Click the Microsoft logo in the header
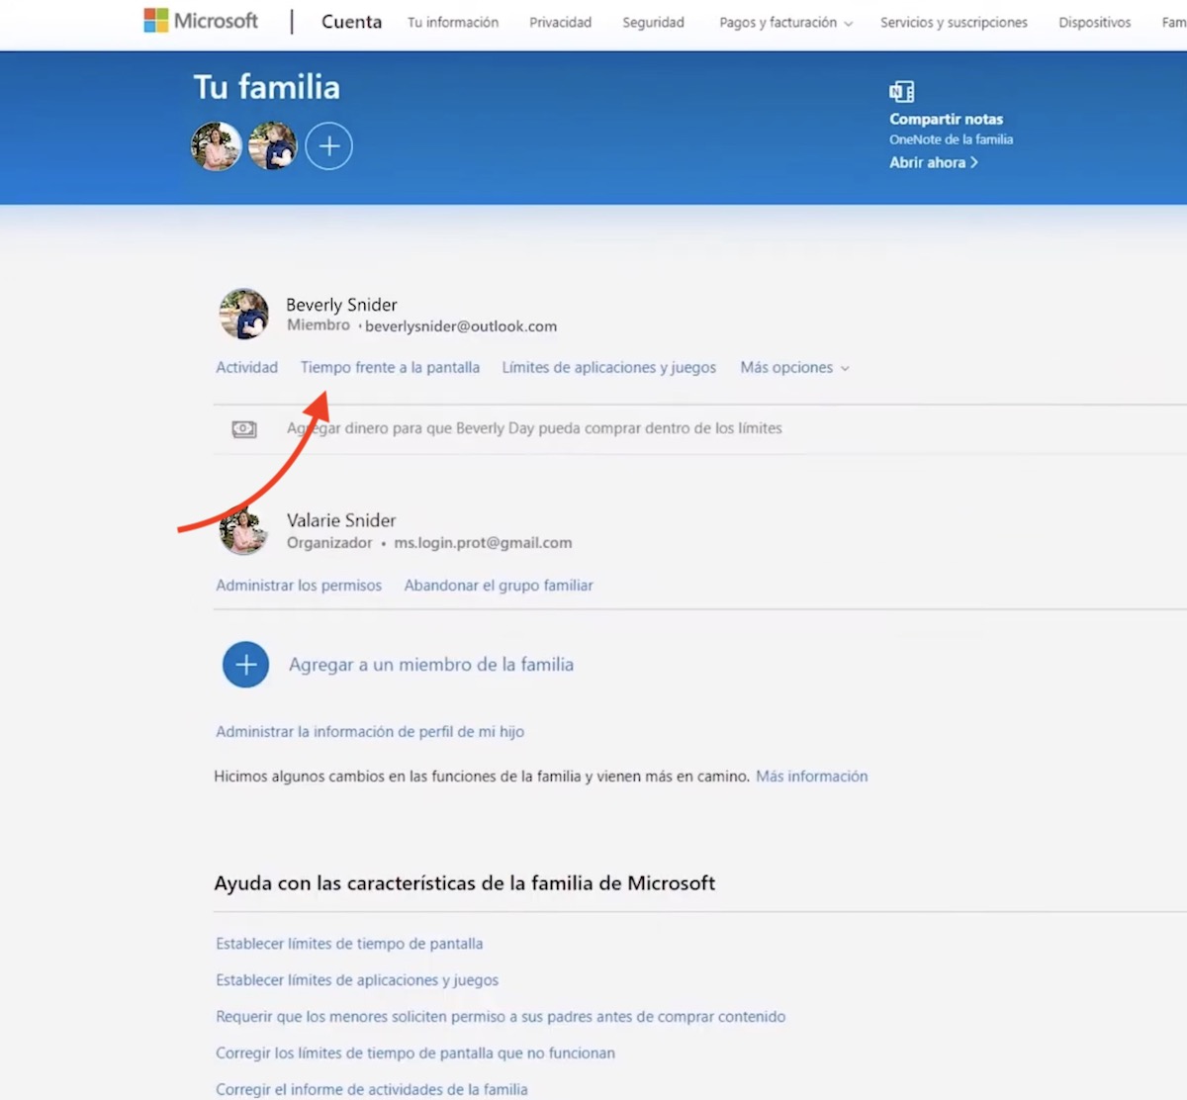Image resolution: width=1187 pixels, height=1100 pixels. 201,21
